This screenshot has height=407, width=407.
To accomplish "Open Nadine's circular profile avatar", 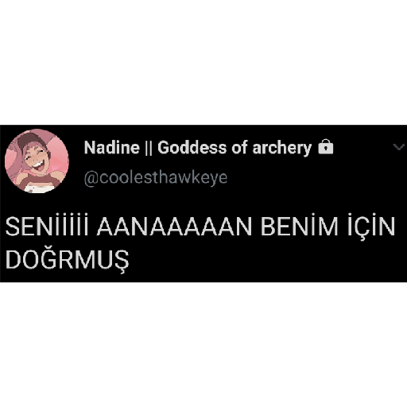I will (x=37, y=161).
